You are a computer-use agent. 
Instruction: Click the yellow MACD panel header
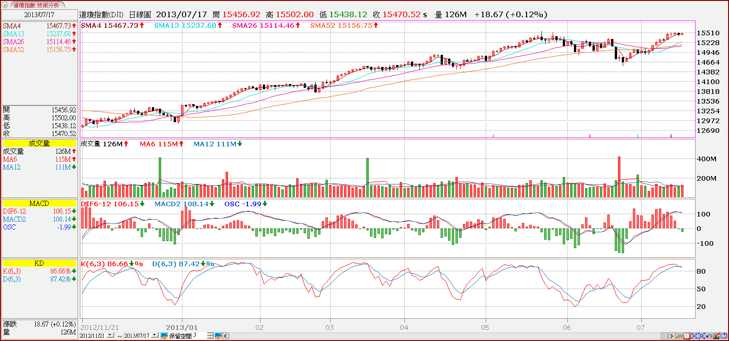(39, 203)
